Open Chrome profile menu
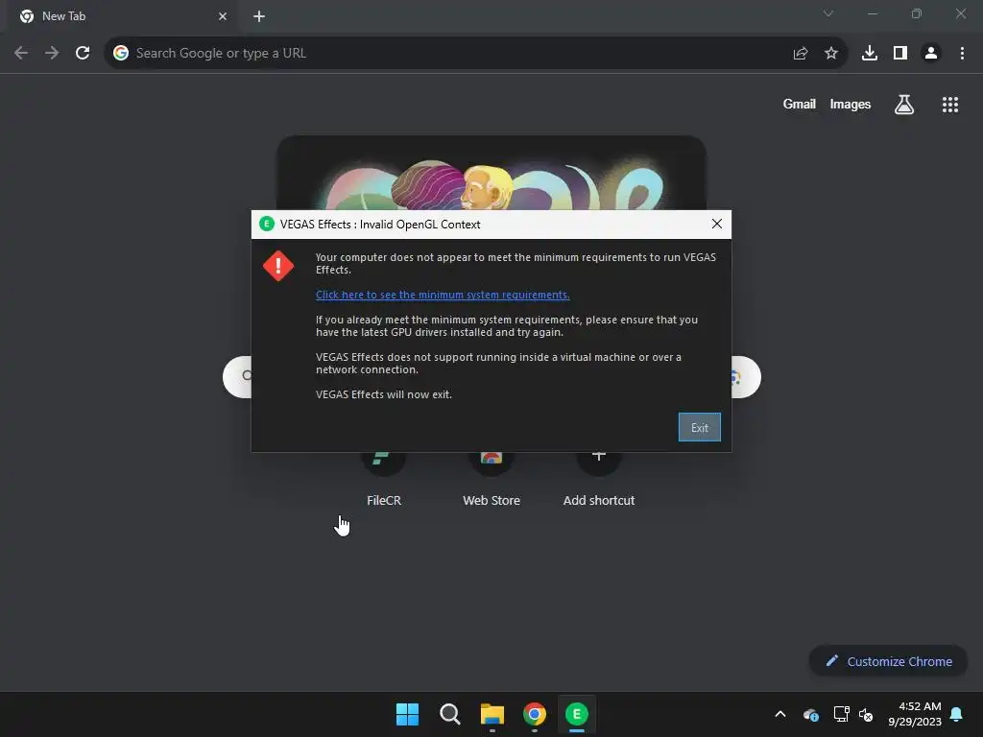Viewport: 983px width, 737px height. tap(931, 54)
